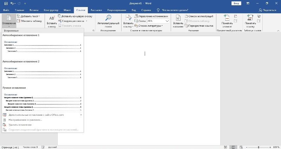Image resolution: width=281 pixels, height=149 pixels.
Task: Open the ribbon display options button
Action: tap(248, 3)
